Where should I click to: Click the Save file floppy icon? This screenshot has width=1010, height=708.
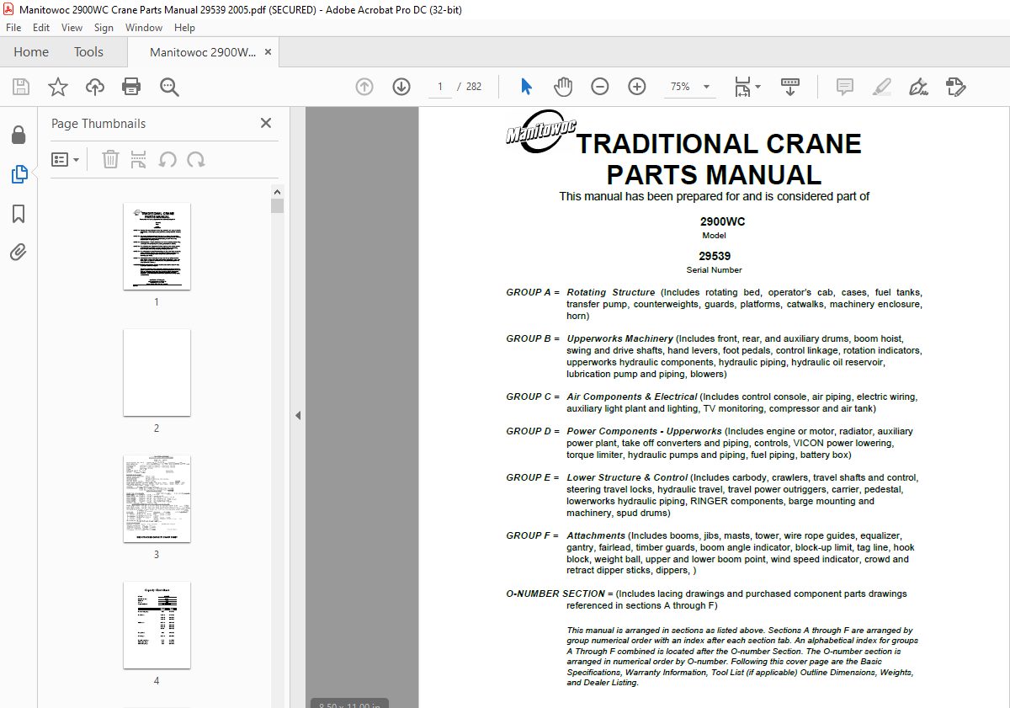21,87
